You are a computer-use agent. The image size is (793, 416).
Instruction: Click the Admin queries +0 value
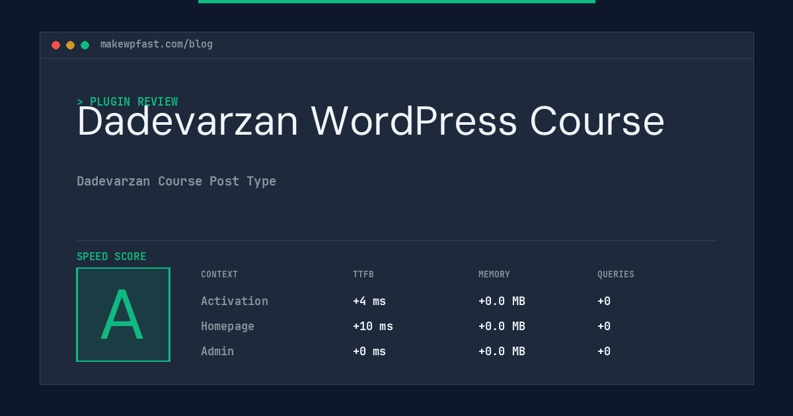(x=604, y=351)
